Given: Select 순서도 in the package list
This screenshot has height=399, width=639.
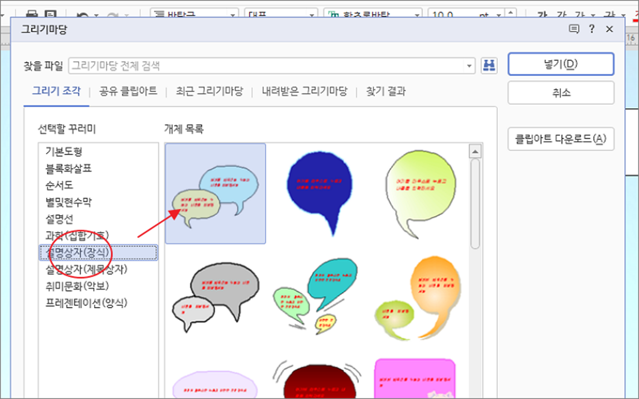Looking at the screenshot, I should pos(59,185).
